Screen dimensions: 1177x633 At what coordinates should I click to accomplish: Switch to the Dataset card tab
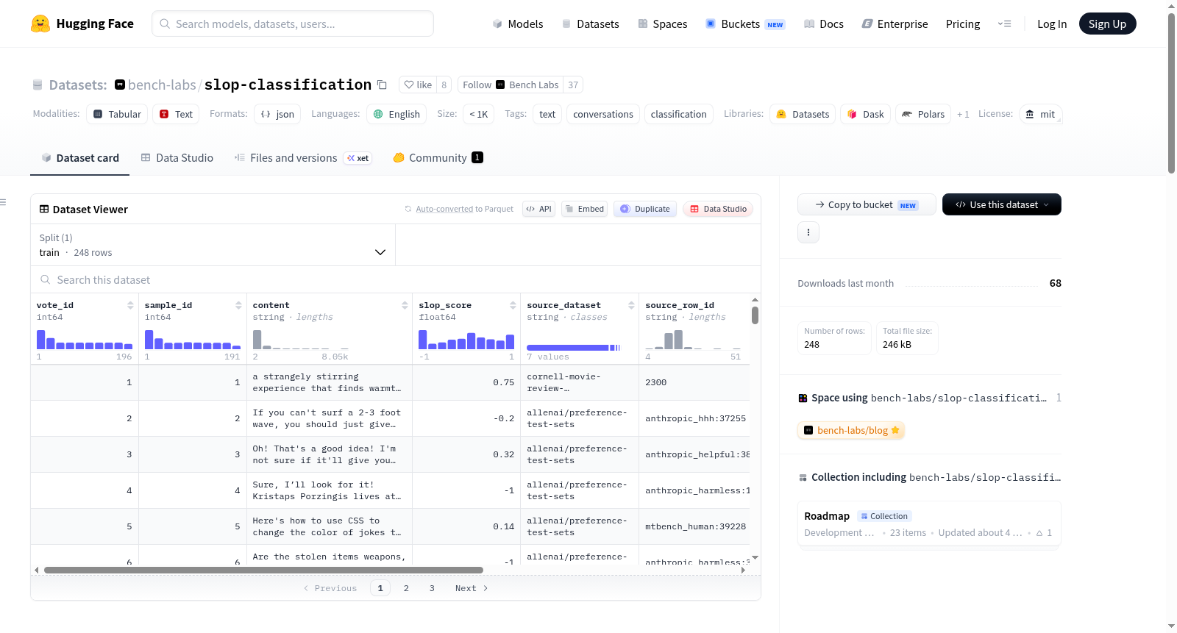[x=79, y=157]
